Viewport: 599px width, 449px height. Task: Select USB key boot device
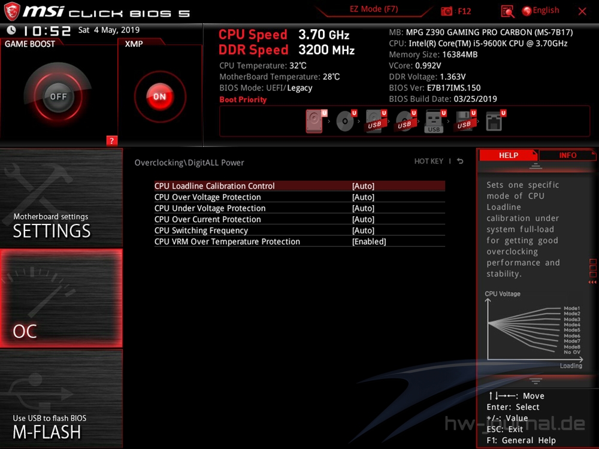click(435, 122)
